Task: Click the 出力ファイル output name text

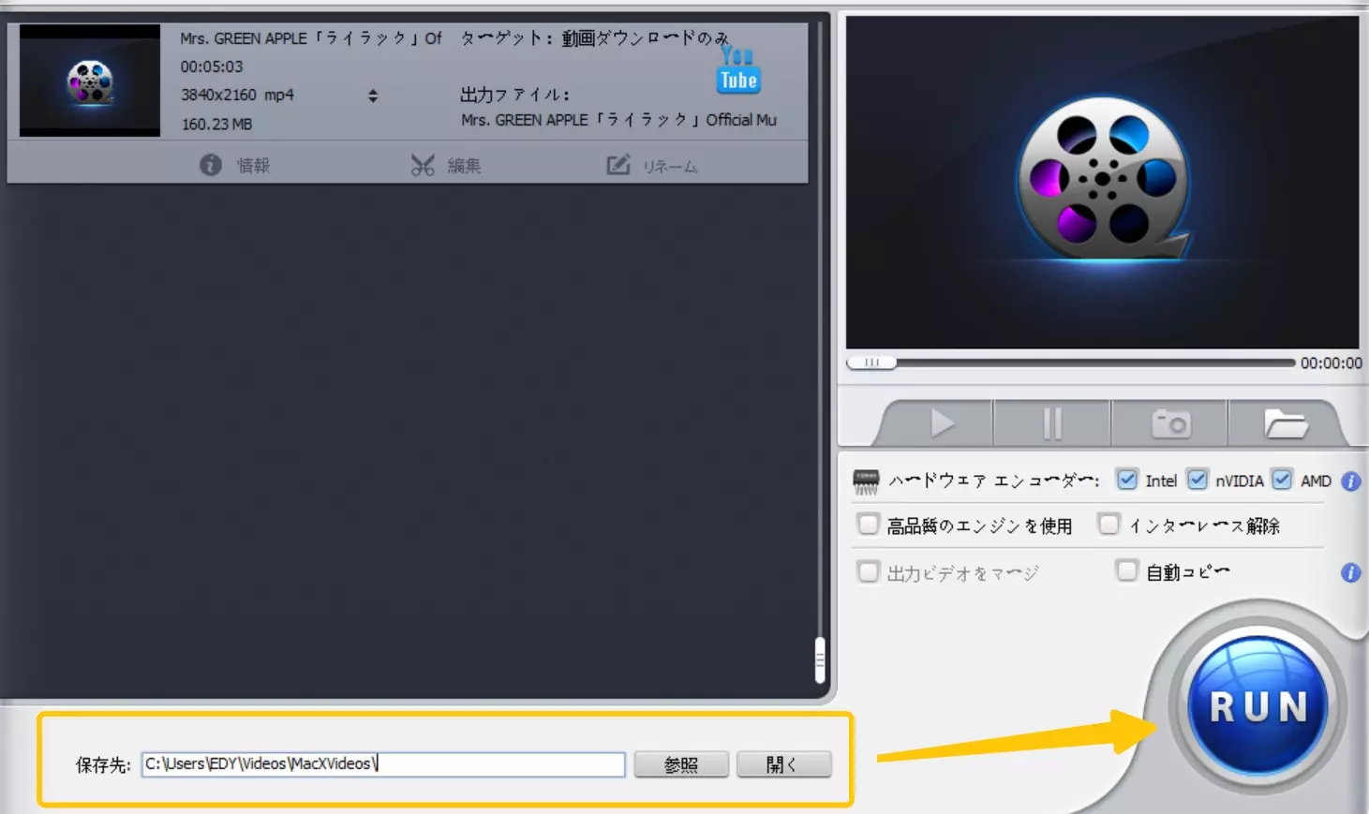Action: tap(618, 120)
